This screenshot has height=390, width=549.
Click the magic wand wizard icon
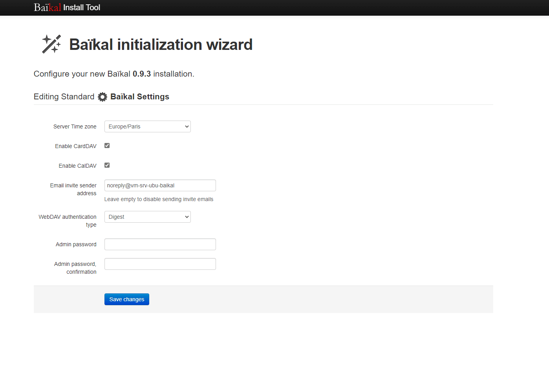tap(51, 44)
